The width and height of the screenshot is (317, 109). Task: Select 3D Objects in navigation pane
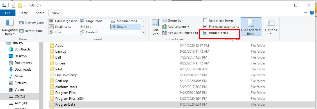pyautogui.click(x=20, y=49)
